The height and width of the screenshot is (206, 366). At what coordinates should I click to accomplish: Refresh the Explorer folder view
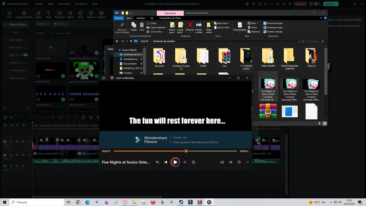tap(303, 41)
